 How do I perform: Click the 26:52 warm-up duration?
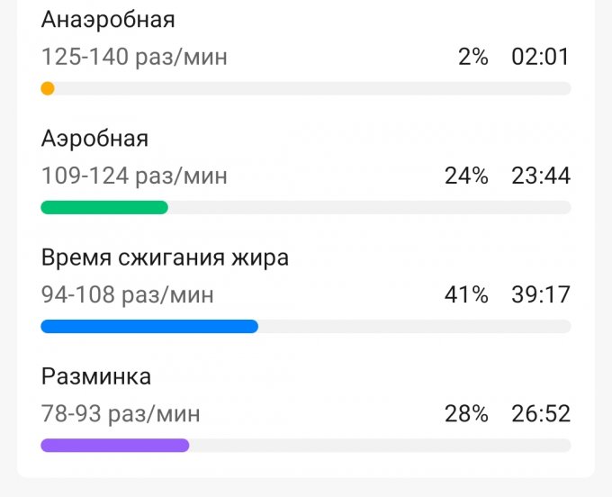point(540,414)
